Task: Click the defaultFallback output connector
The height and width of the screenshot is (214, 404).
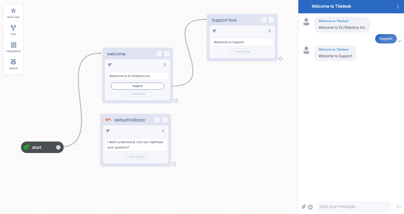Action: (174, 164)
